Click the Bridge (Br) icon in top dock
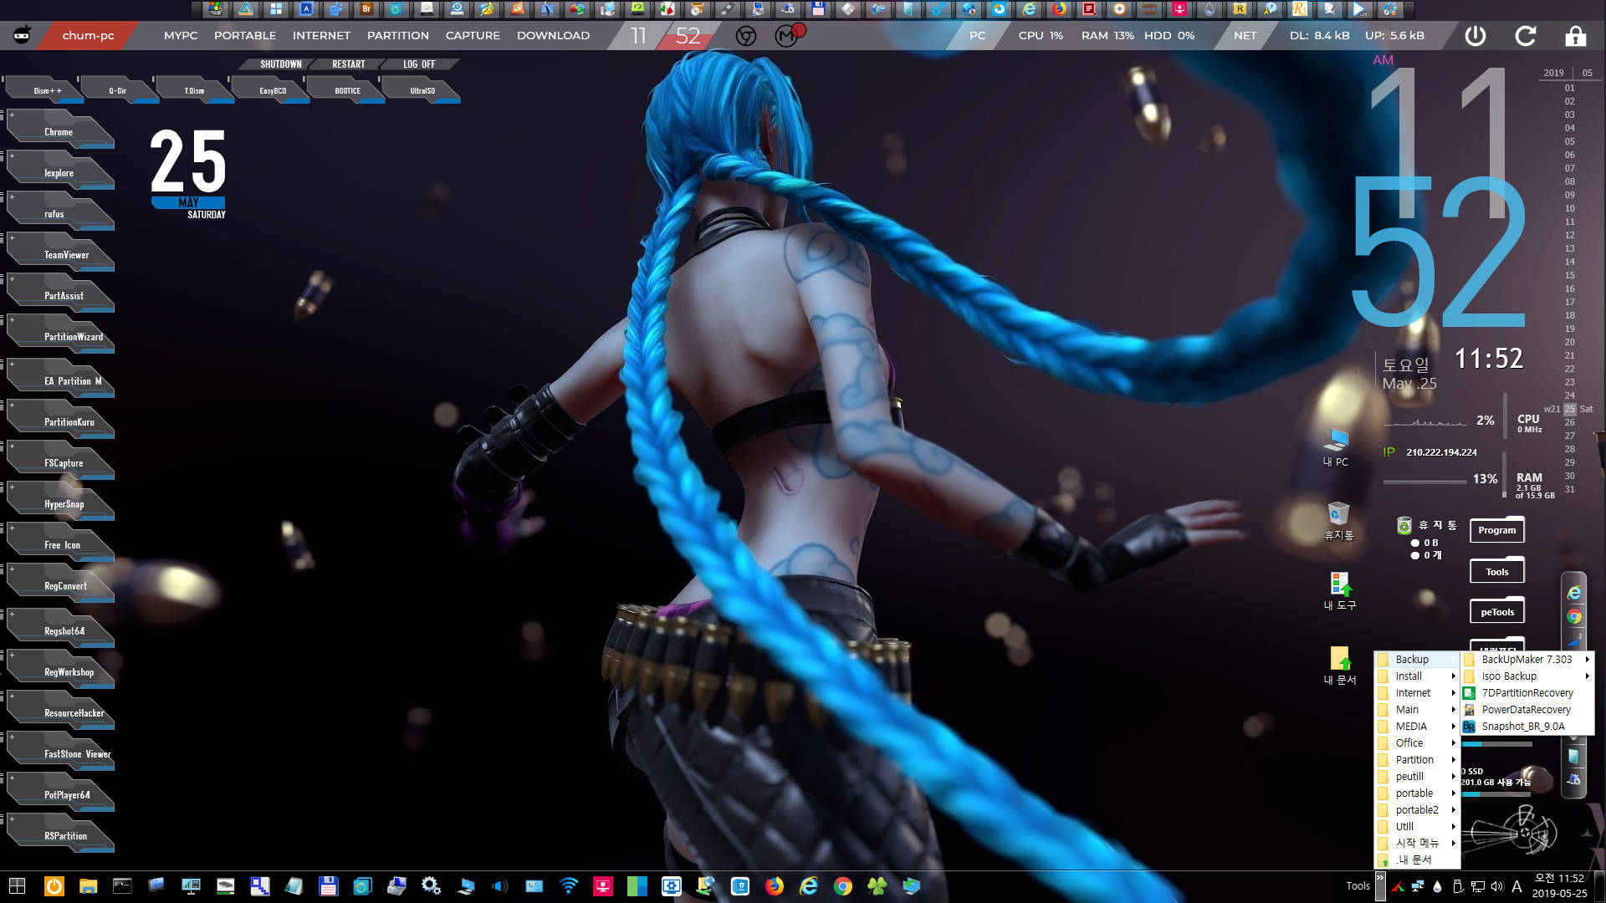The image size is (1606, 903). (366, 9)
